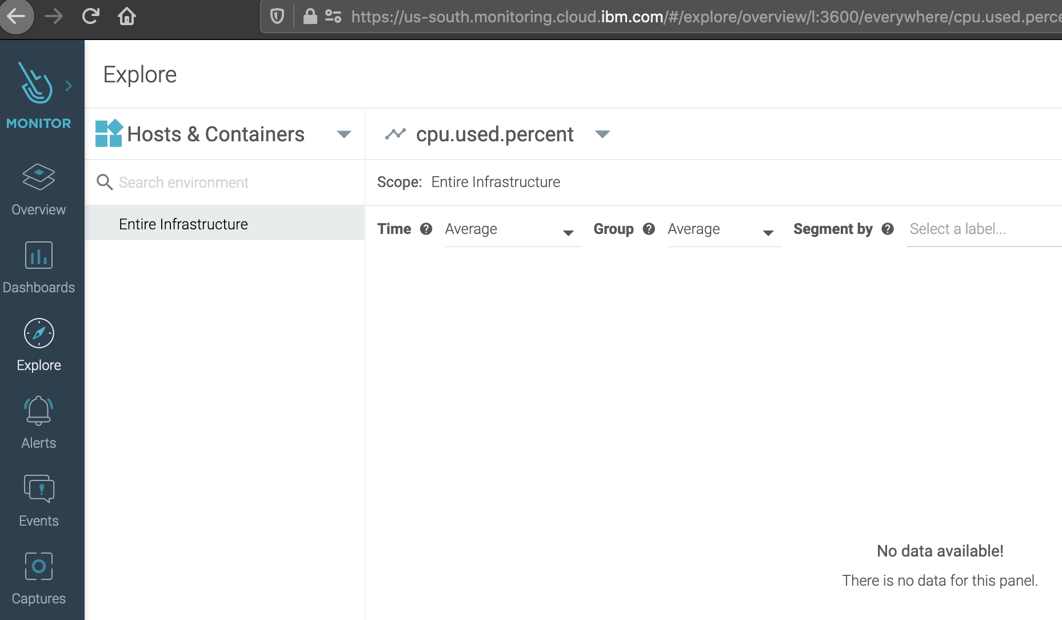Click the address bar URL

[706, 17]
